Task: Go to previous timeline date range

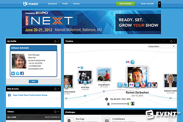Action: pyautogui.click(x=106, y=99)
